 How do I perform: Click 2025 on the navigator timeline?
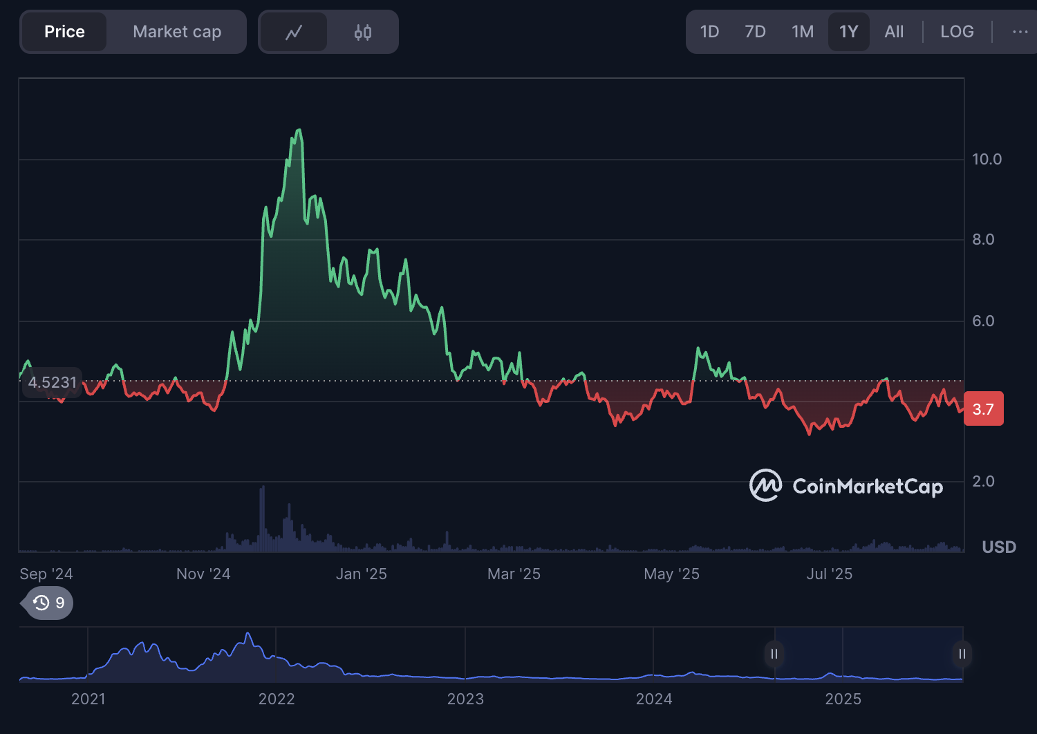(843, 699)
